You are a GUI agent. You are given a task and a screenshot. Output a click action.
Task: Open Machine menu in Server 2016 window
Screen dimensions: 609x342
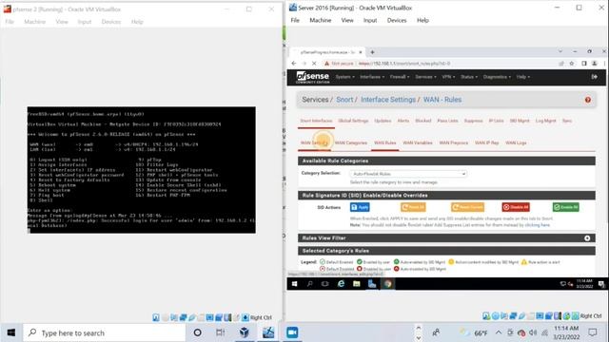click(x=321, y=20)
